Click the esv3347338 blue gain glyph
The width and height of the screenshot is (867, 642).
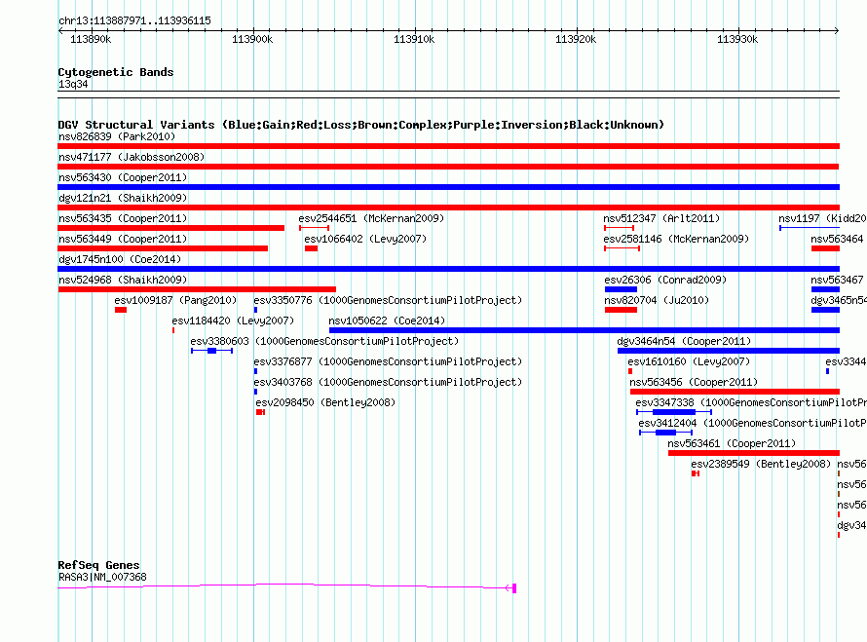673,412
